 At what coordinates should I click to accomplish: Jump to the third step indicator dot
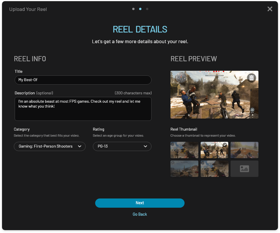pos(147,9)
